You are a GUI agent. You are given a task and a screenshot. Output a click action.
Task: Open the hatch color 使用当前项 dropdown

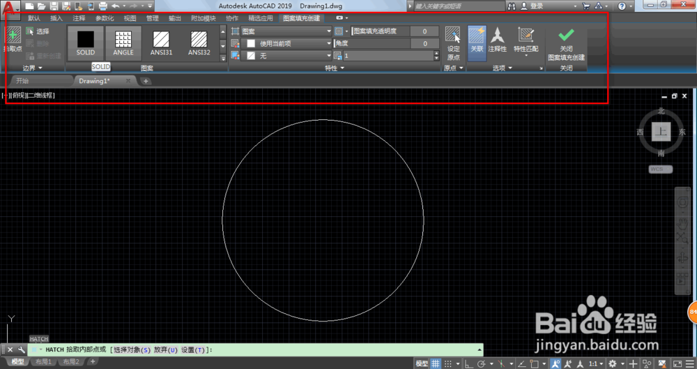pyautogui.click(x=286, y=44)
